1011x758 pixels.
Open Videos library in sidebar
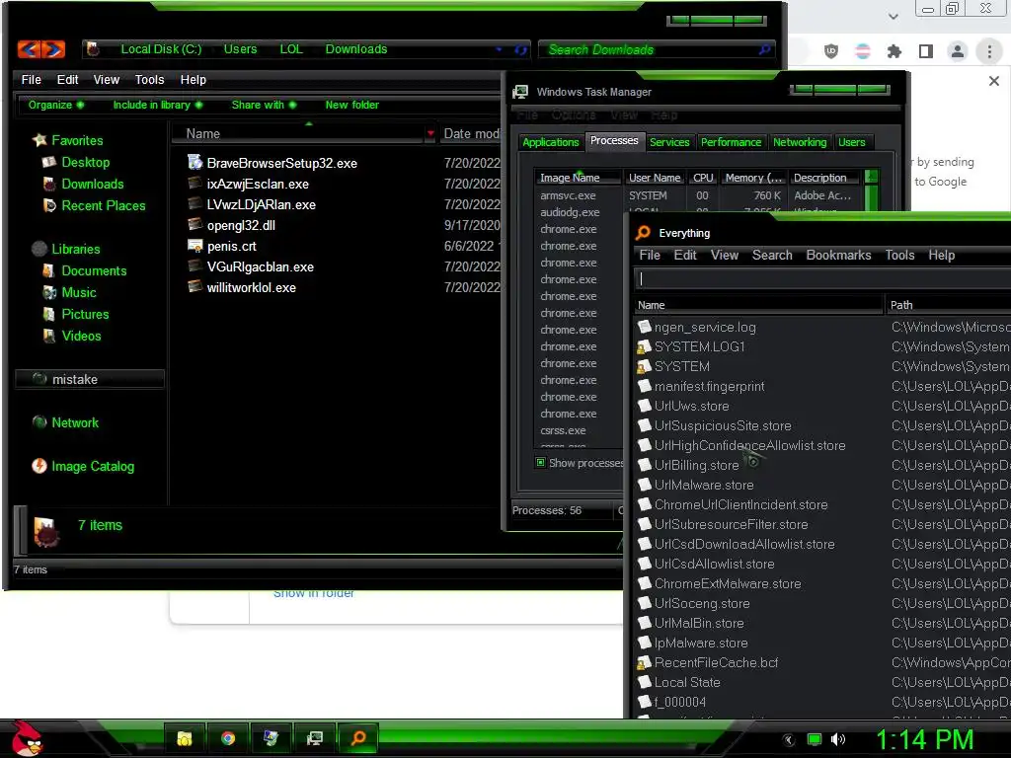click(x=81, y=336)
